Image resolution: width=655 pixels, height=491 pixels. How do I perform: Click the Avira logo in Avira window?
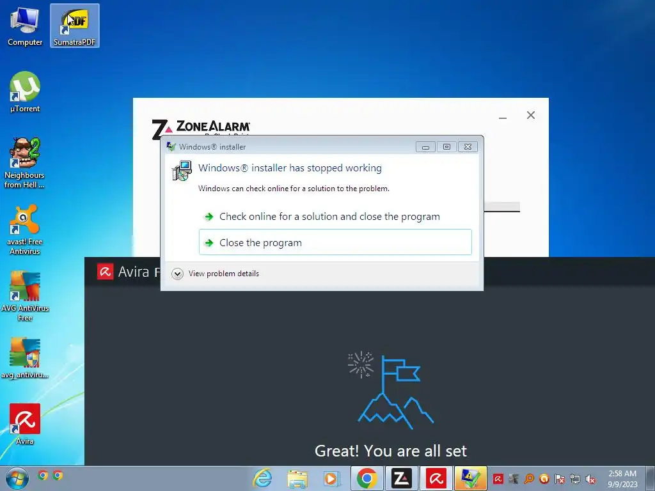point(106,272)
